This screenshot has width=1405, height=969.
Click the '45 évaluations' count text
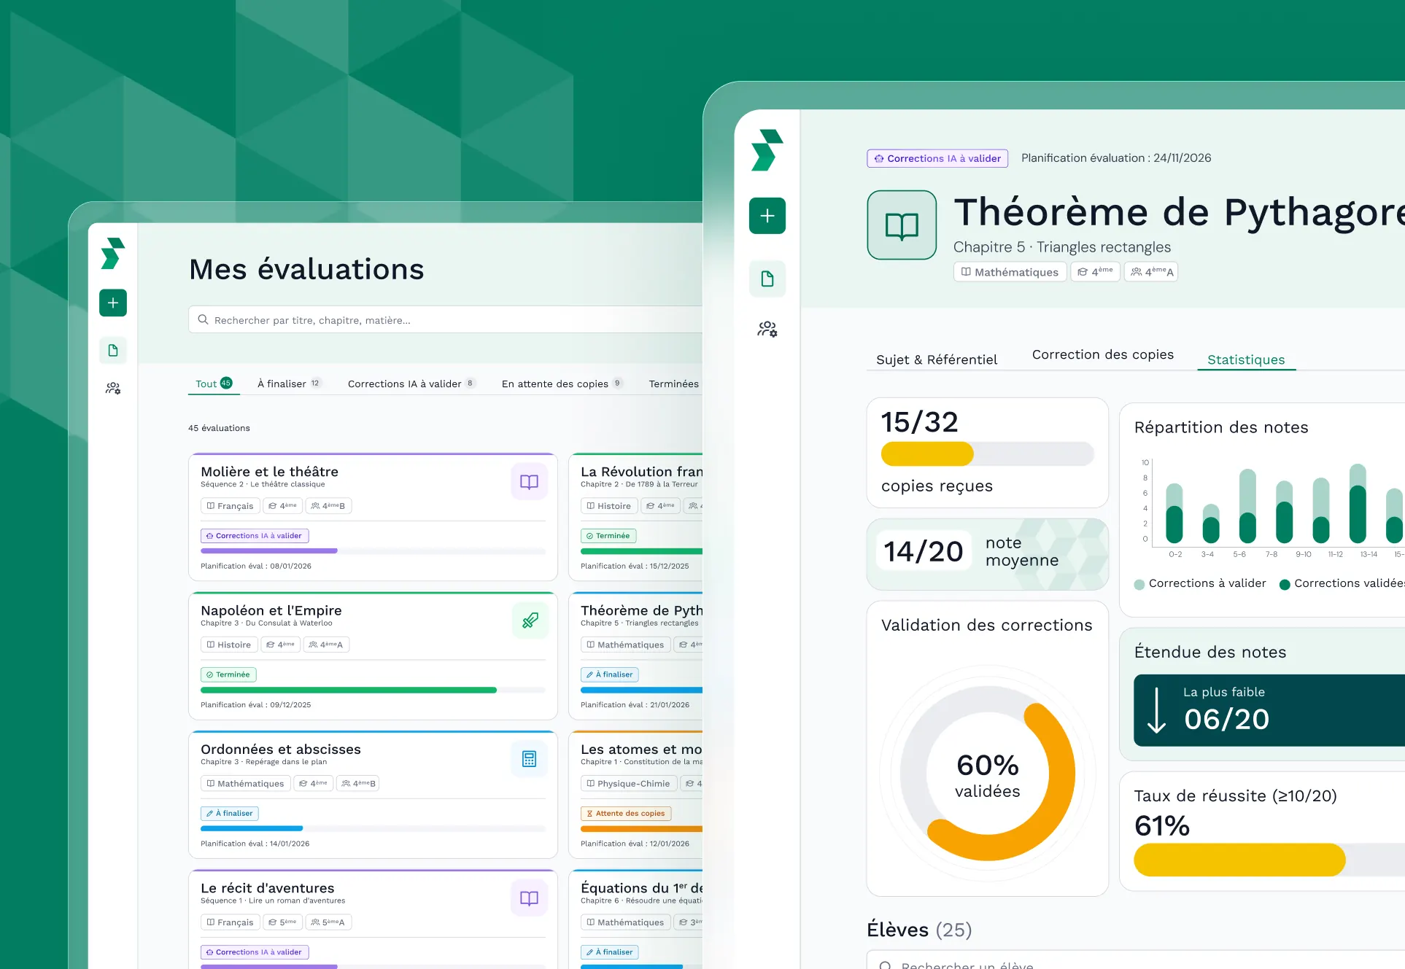(x=219, y=428)
